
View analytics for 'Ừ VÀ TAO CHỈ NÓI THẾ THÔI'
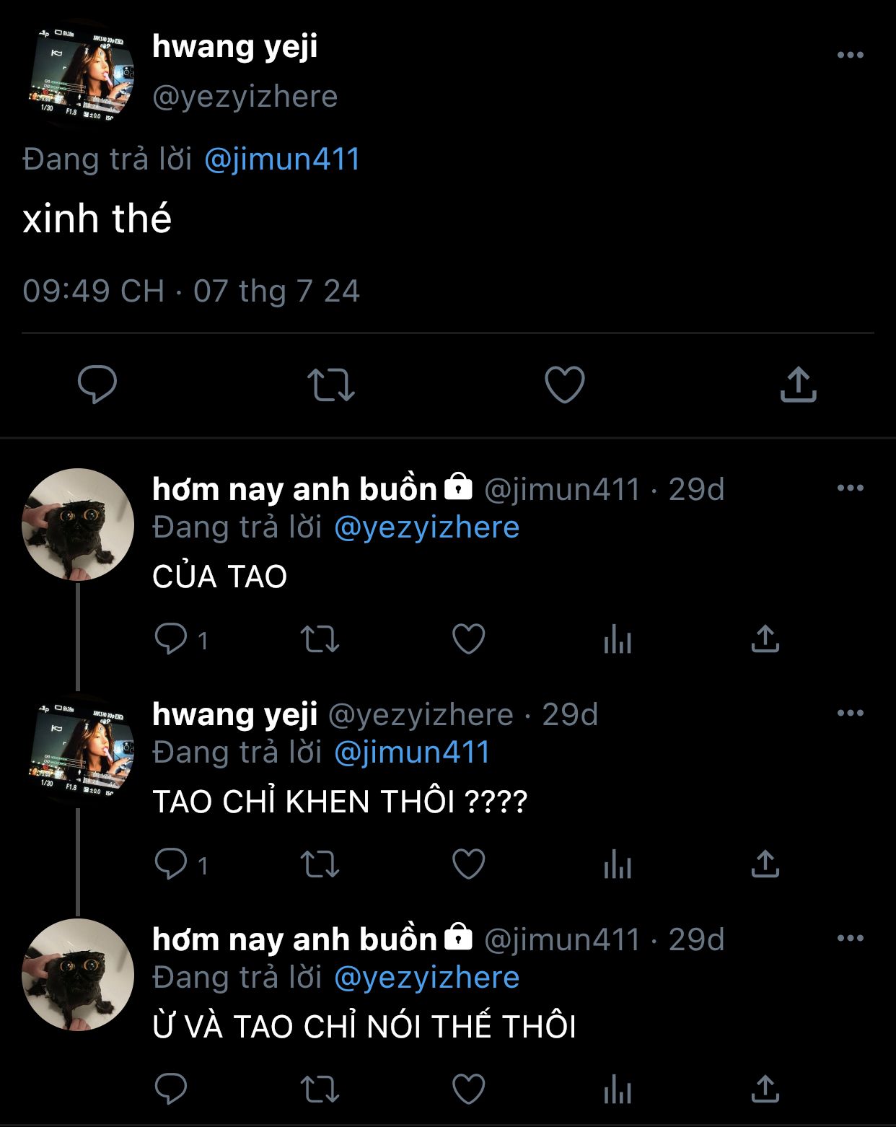coord(618,1089)
